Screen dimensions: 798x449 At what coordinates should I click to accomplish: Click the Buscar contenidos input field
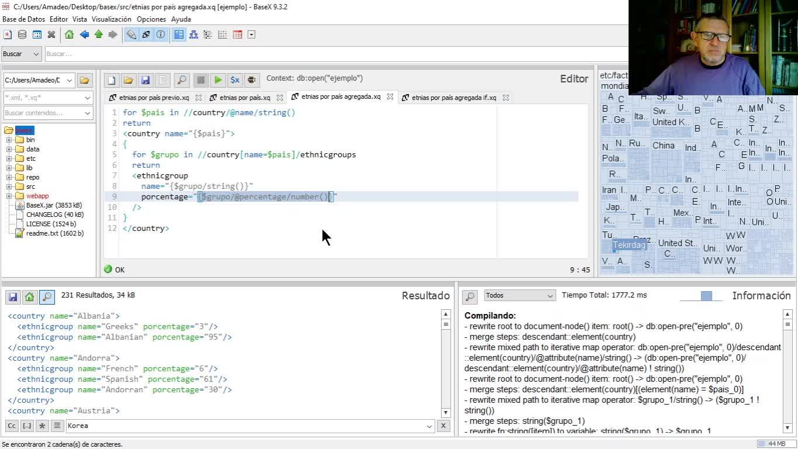(x=42, y=113)
